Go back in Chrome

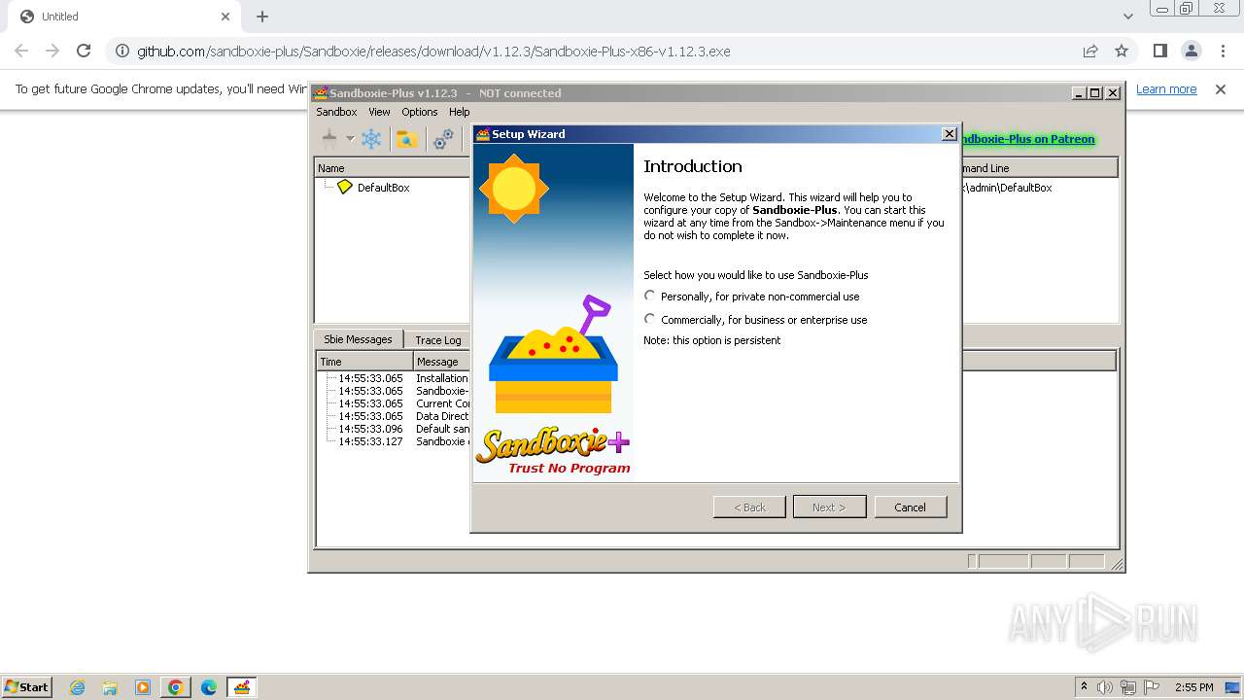tap(21, 51)
